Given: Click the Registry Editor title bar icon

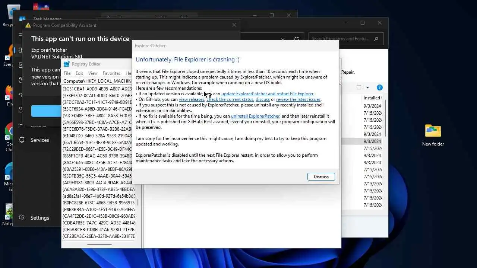Looking at the screenshot, I should coord(67,64).
